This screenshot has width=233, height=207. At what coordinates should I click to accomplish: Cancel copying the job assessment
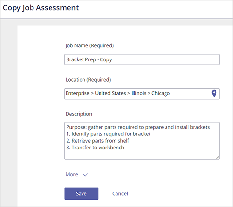[120, 193]
